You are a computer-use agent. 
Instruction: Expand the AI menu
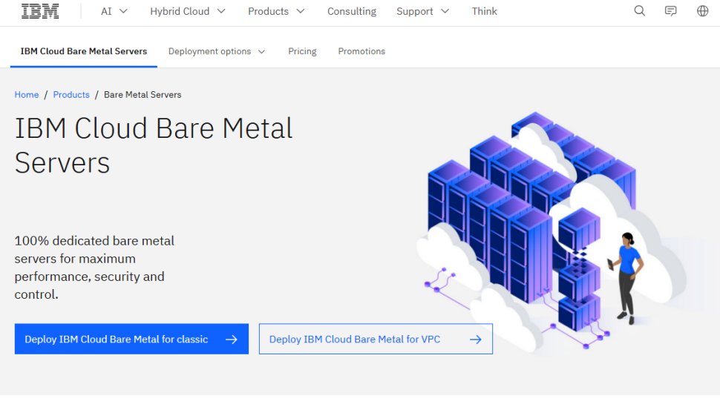[114, 11]
